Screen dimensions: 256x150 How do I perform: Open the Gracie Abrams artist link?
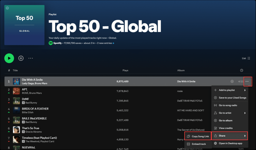pos(33,132)
